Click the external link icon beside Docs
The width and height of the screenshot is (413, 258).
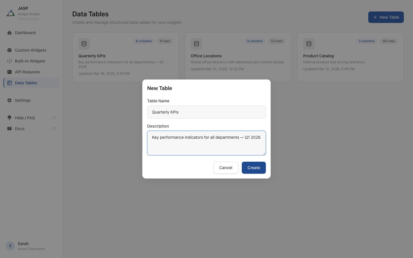[x=54, y=129]
